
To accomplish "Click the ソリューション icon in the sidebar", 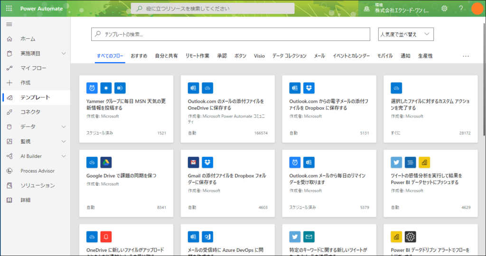I will (9, 185).
